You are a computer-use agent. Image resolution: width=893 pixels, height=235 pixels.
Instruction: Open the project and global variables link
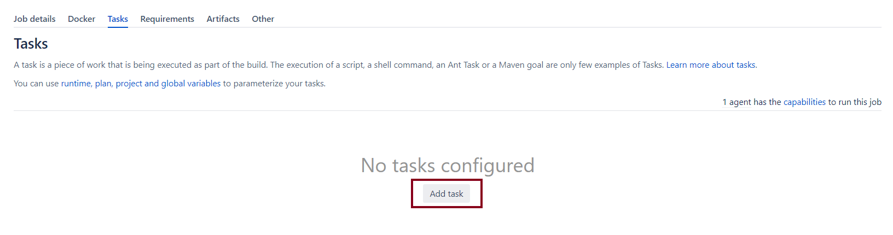point(168,84)
